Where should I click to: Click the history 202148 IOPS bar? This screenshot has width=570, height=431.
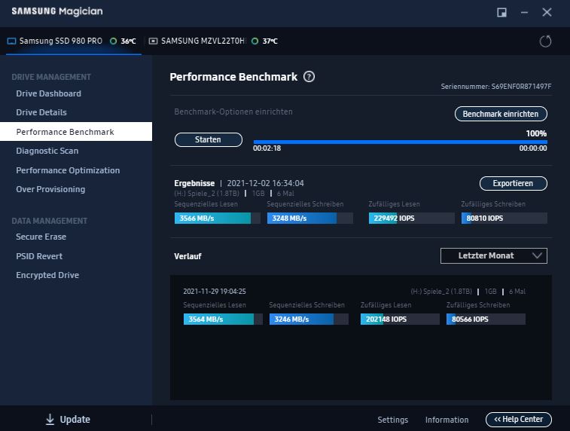[x=400, y=319]
